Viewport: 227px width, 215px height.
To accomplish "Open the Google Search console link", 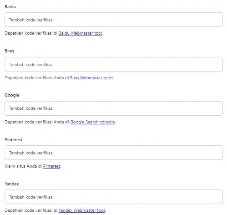I will click(x=92, y=122).
